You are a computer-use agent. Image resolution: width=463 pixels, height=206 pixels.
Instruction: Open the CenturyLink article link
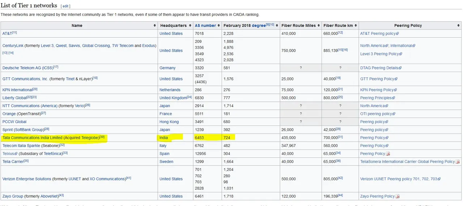[13, 46]
